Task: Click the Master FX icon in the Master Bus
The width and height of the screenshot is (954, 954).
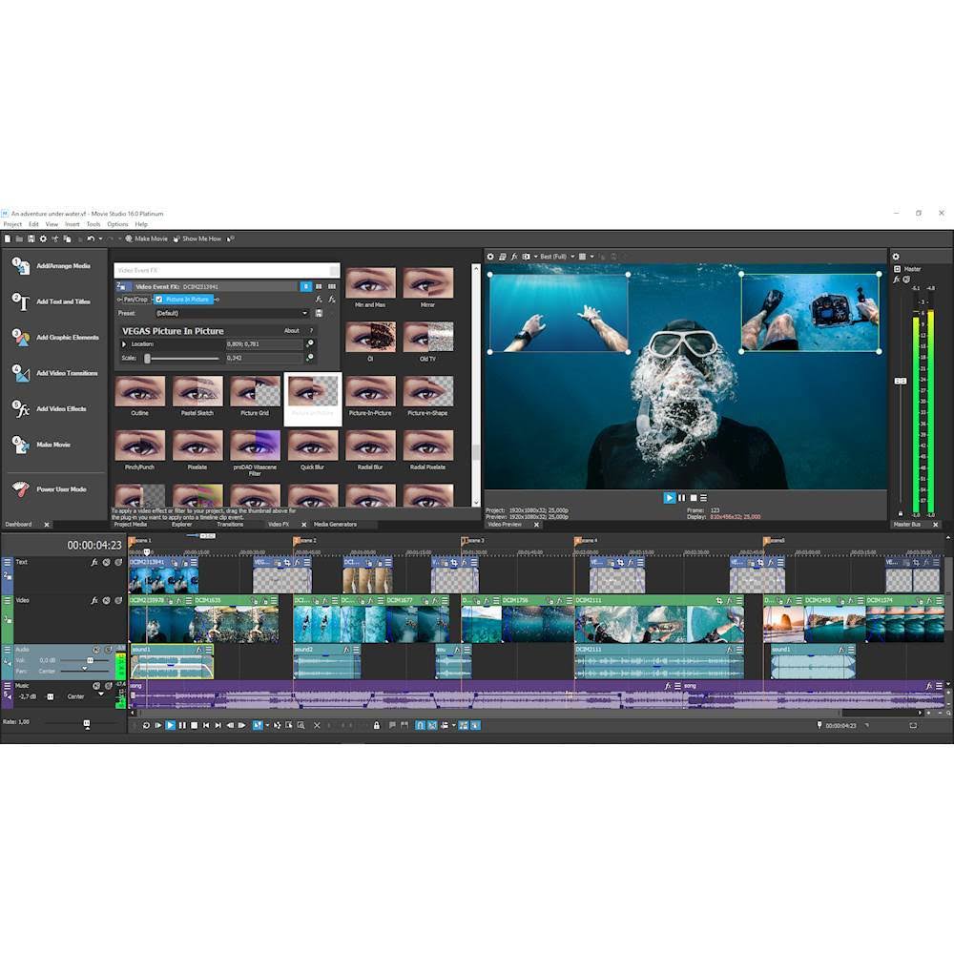Action: [x=896, y=280]
